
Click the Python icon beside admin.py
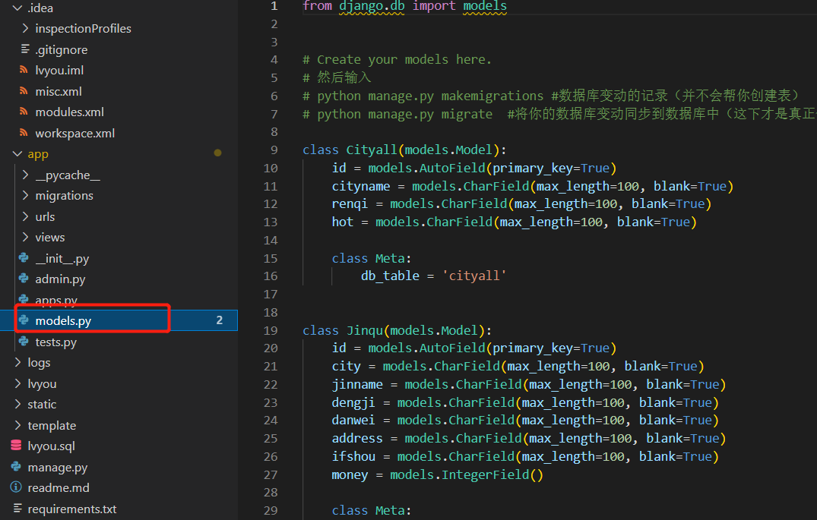[24, 279]
